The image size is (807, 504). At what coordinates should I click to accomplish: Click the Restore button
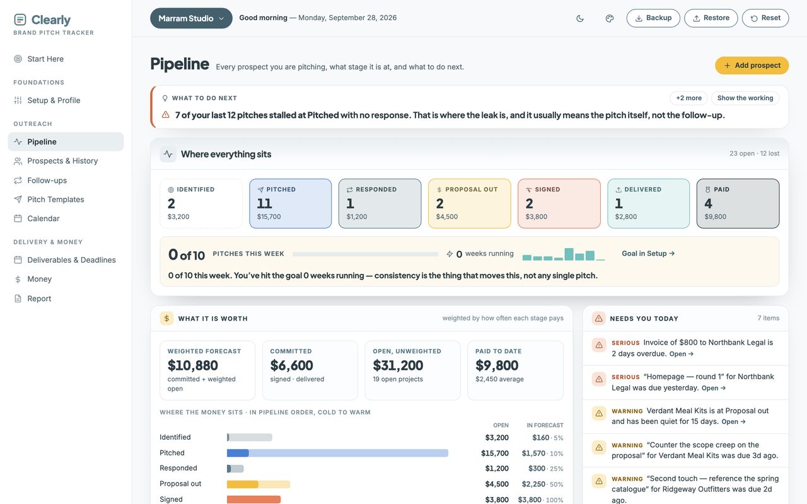tap(711, 18)
